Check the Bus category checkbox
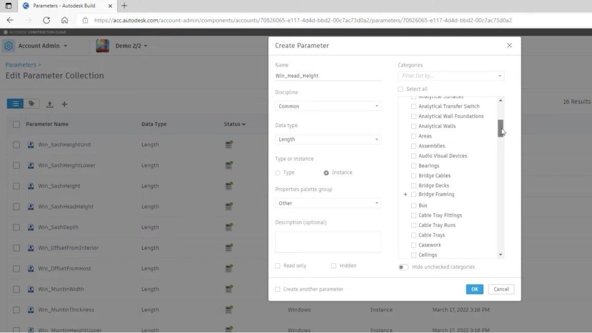 [x=413, y=206]
